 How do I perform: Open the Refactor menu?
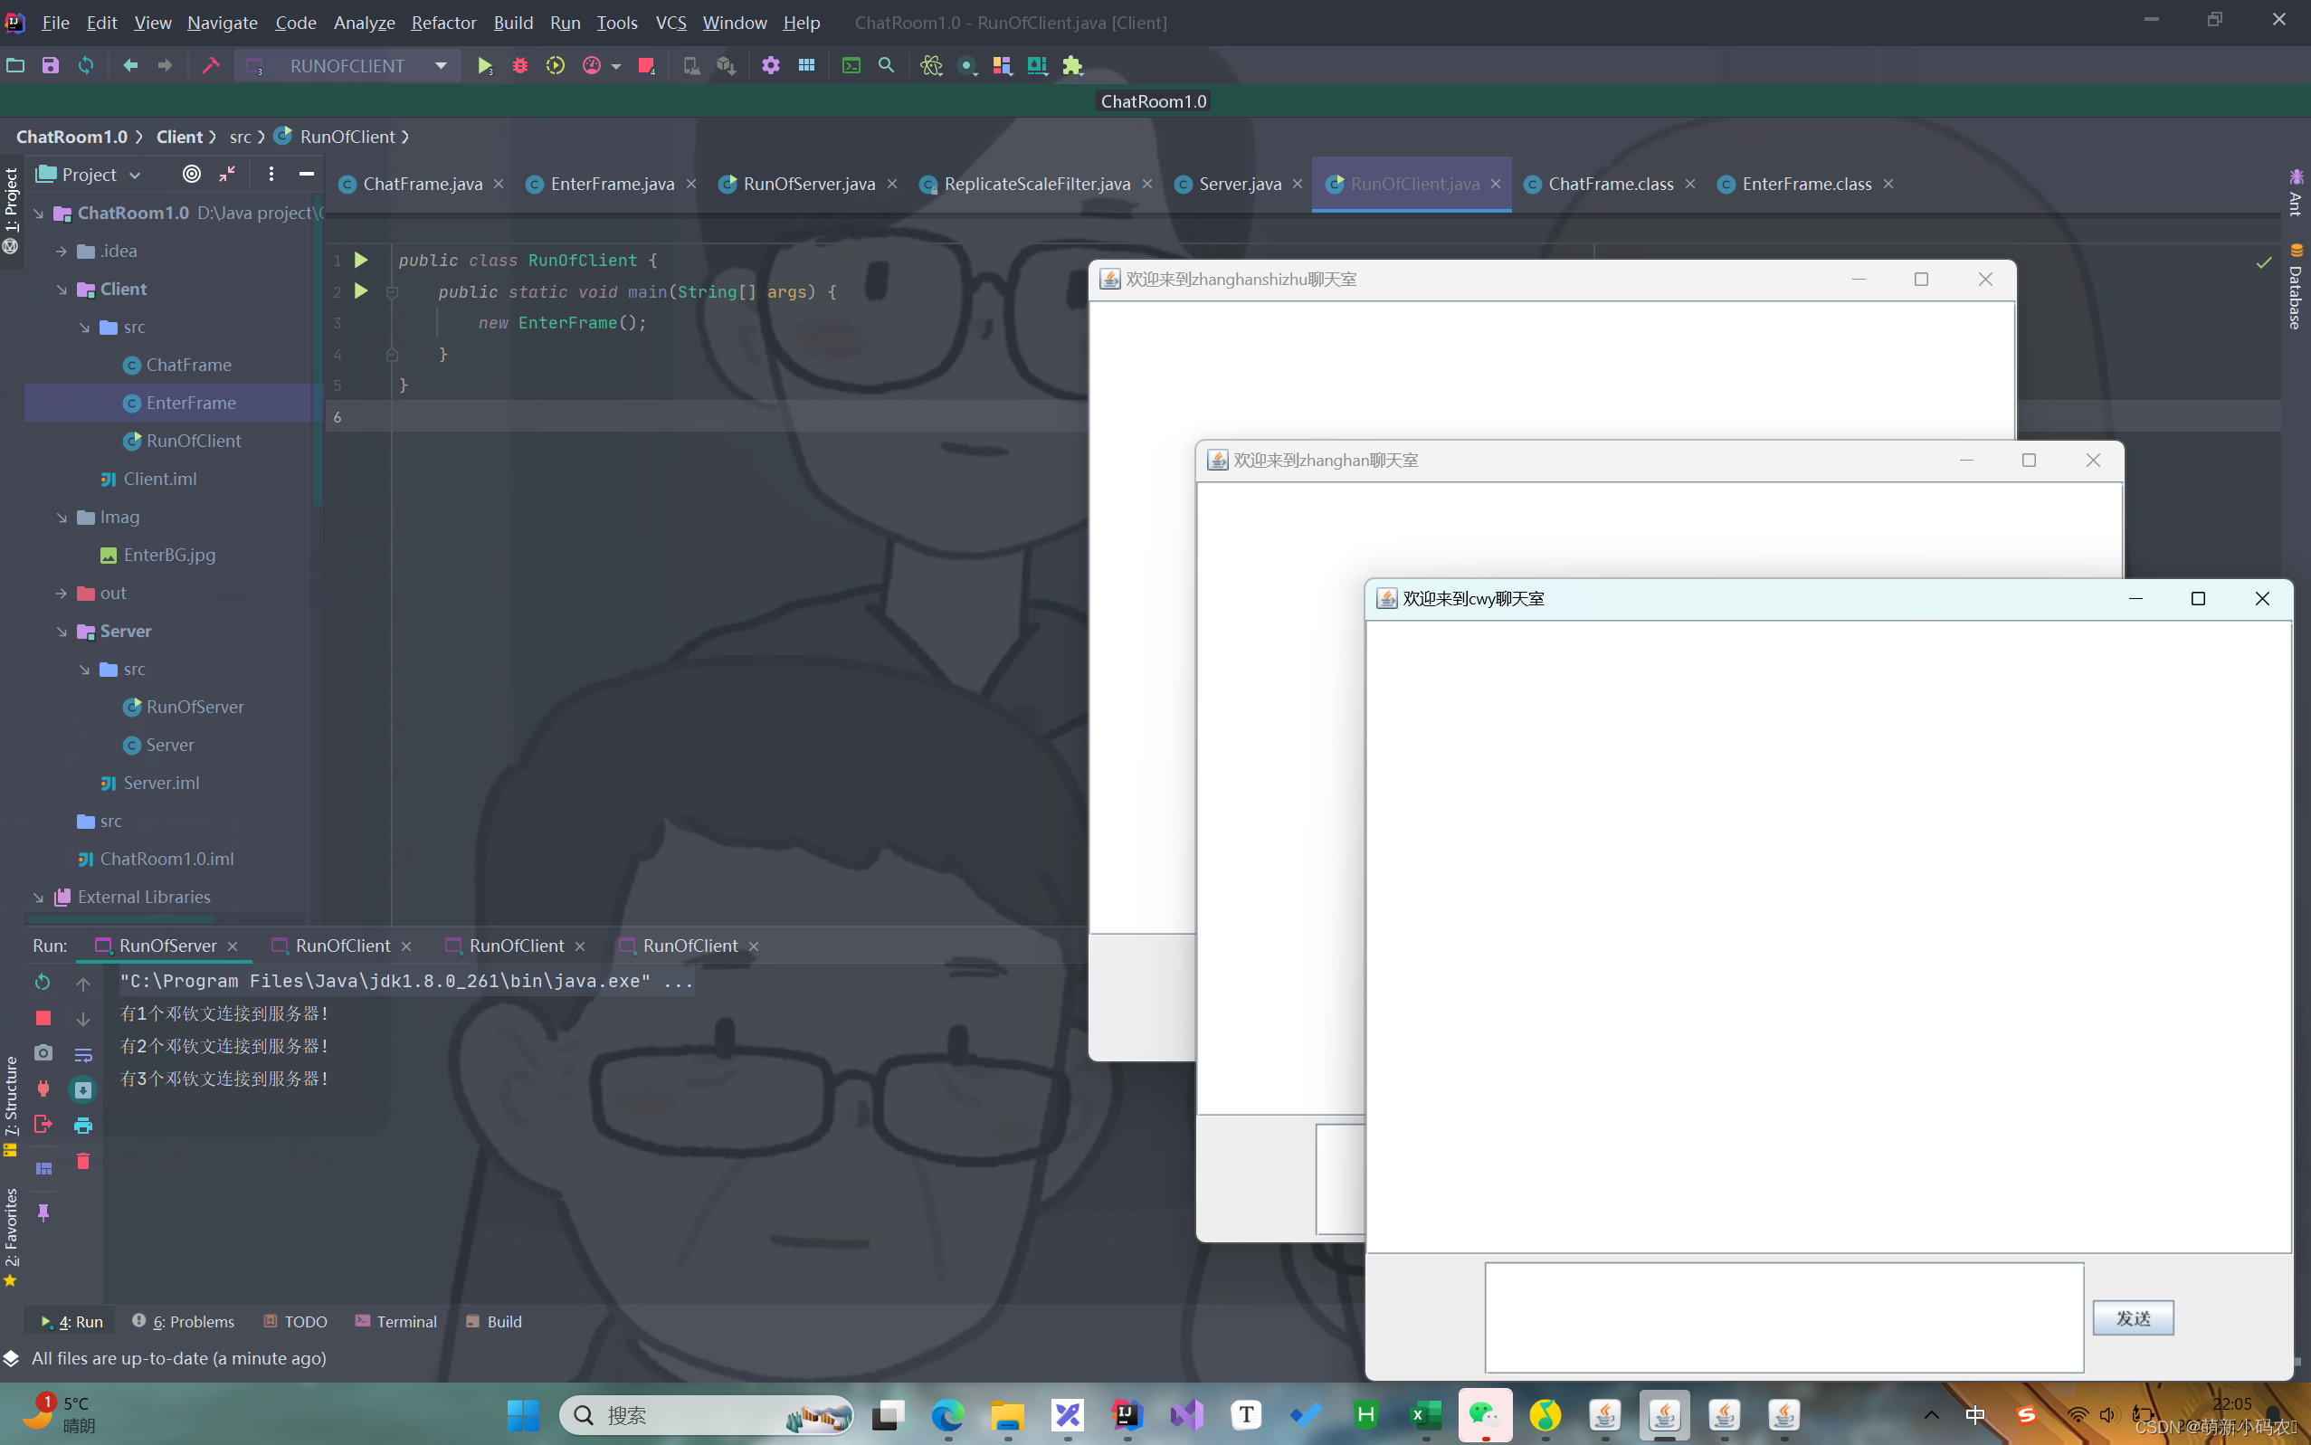[443, 22]
